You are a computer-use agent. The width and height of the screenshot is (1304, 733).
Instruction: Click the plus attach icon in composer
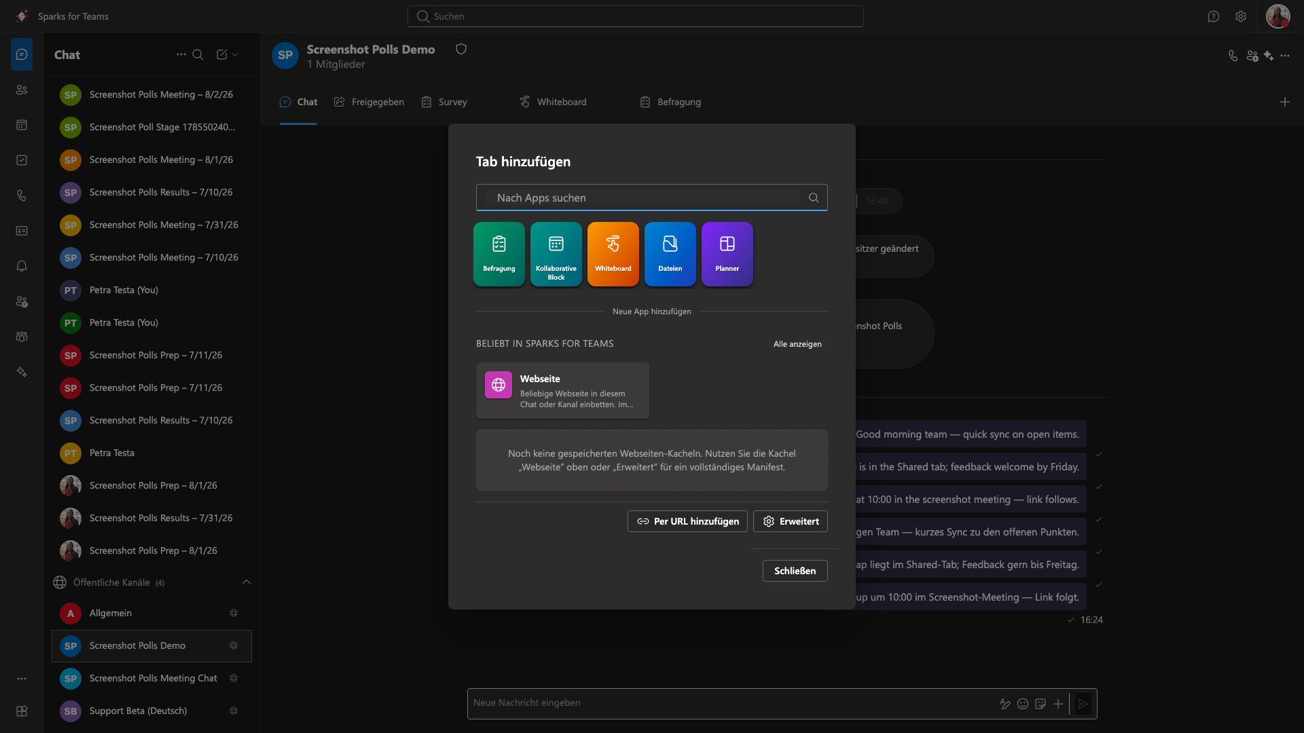click(1058, 704)
